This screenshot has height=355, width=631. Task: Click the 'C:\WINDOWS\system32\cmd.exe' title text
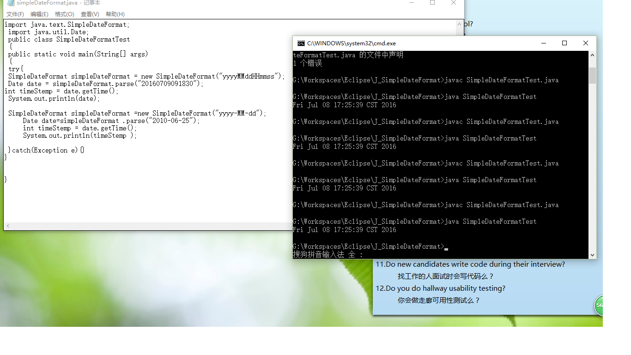click(x=352, y=43)
